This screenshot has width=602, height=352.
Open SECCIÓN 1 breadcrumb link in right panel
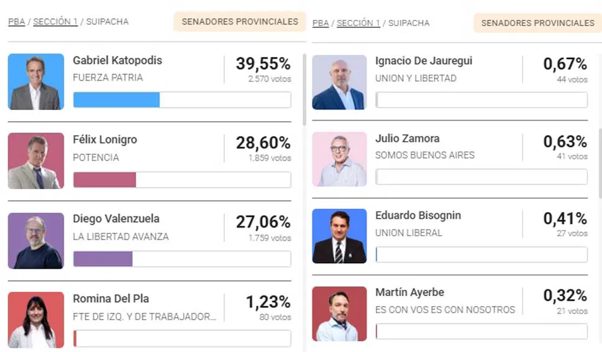pyautogui.click(x=358, y=24)
